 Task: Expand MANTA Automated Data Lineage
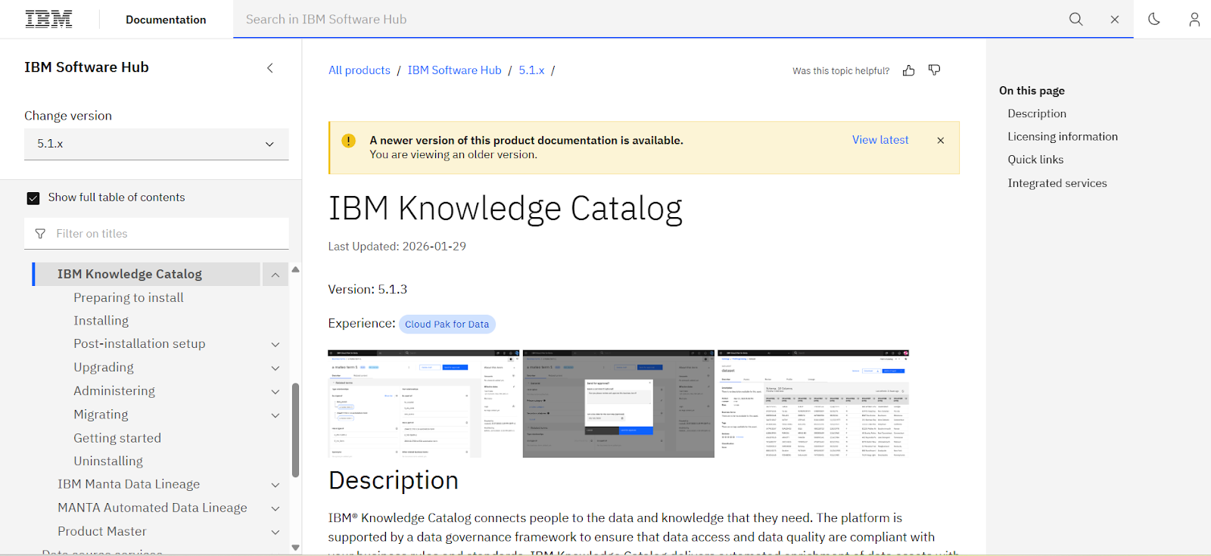click(276, 508)
